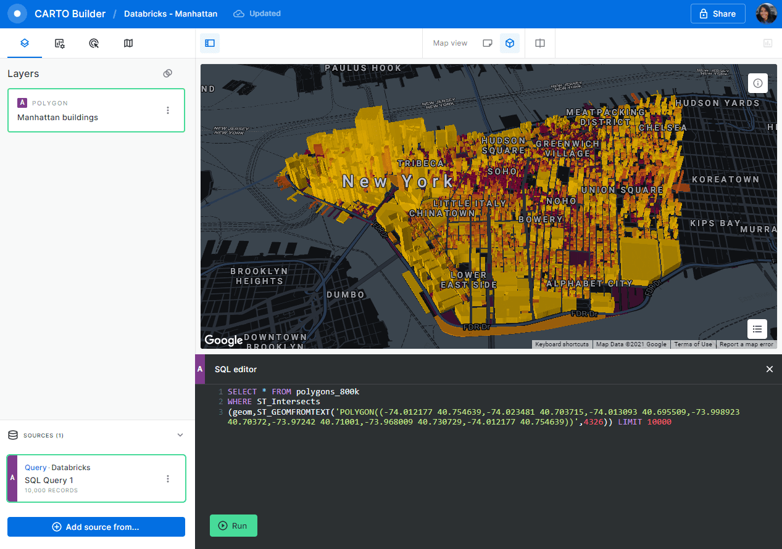Image resolution: width=782 pixels, height=549 pixels.
Task: Switch to Map view tab
Action: (450, 43)
